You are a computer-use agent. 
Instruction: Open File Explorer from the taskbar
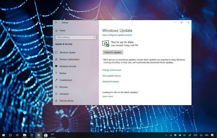tap(24, 135)
